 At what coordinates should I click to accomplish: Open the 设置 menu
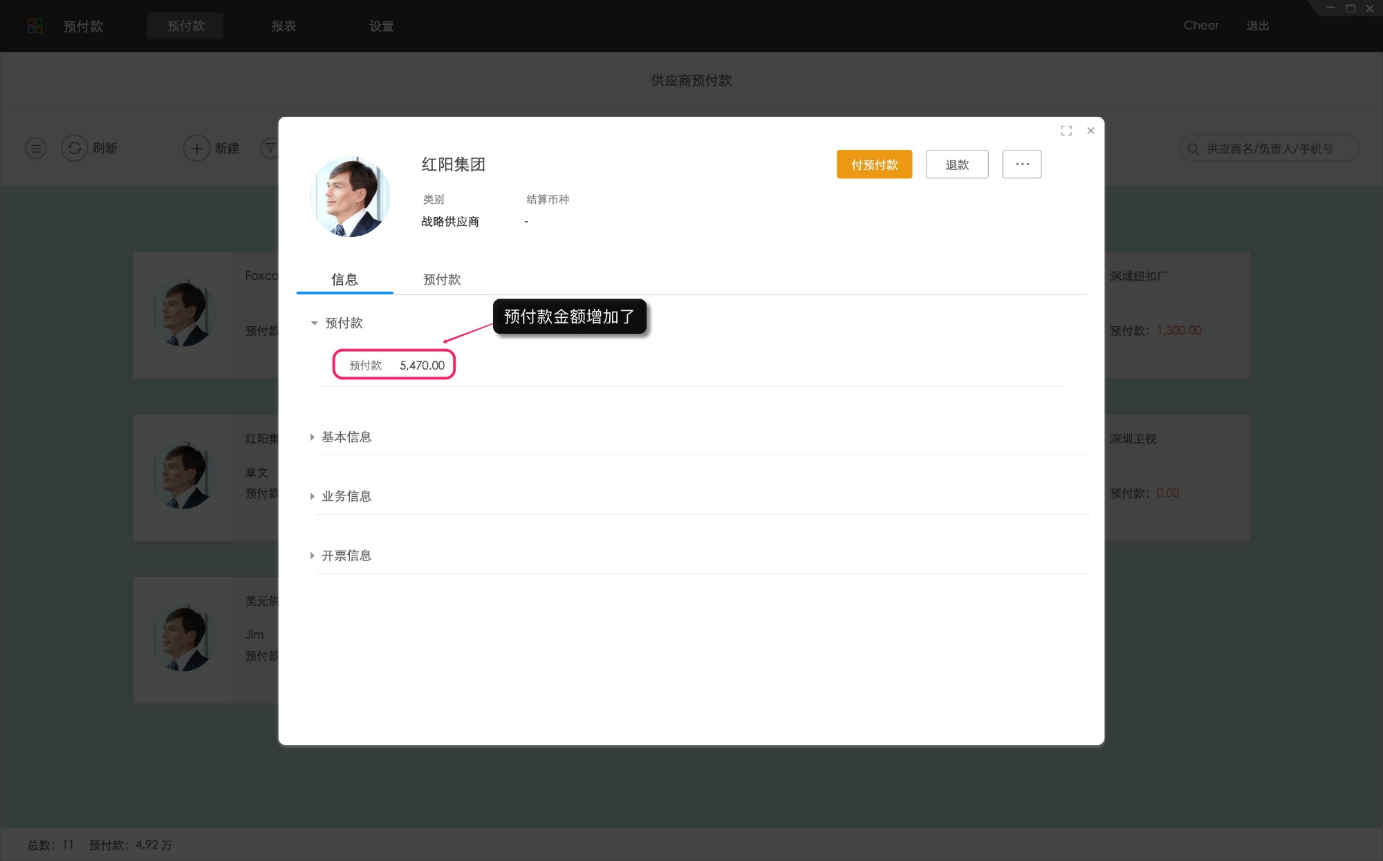[x=382, y=26]
